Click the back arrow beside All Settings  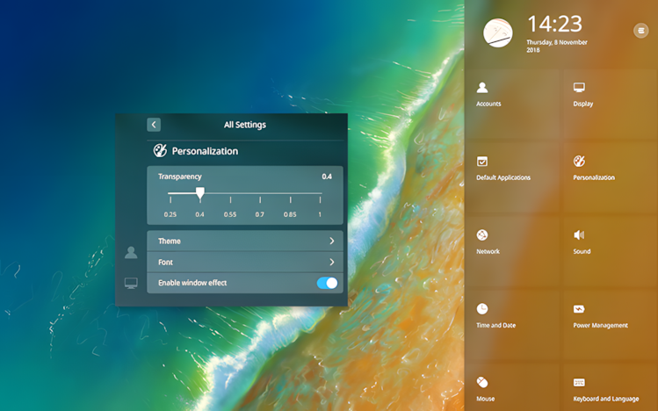click(154, 125)
